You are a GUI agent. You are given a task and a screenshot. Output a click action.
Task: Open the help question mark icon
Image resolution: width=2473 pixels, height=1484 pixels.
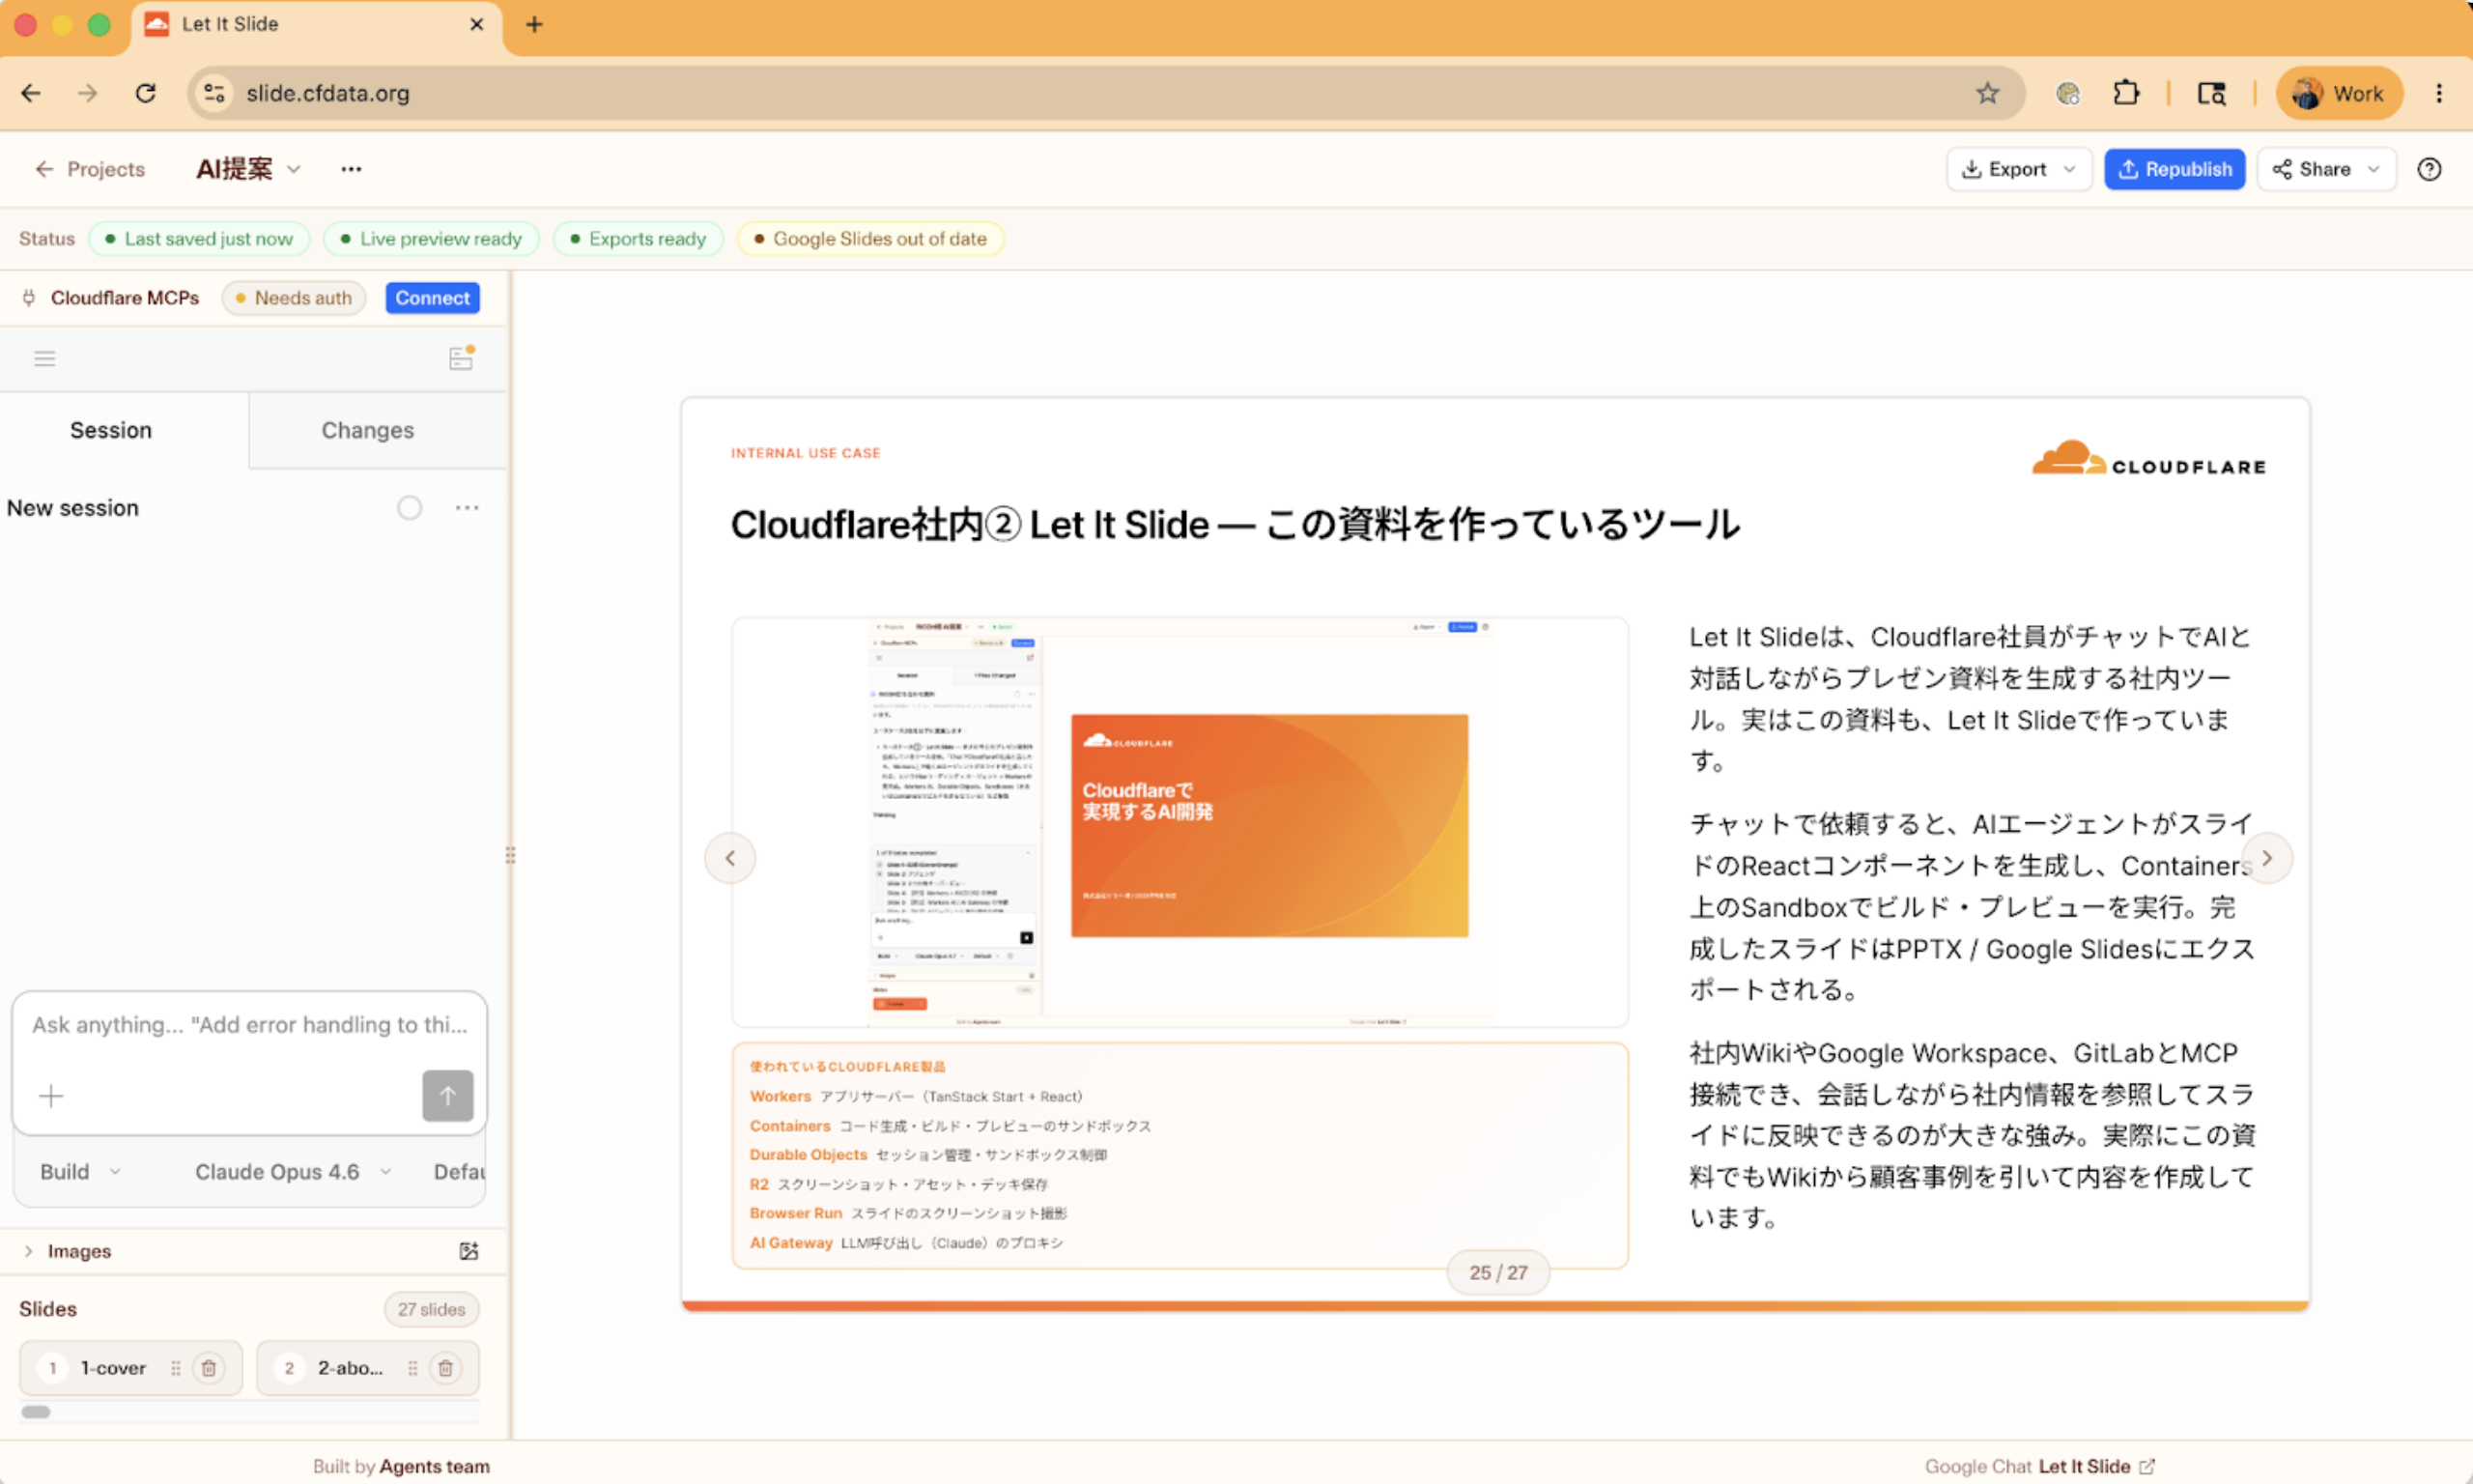tap(2429, 169)
